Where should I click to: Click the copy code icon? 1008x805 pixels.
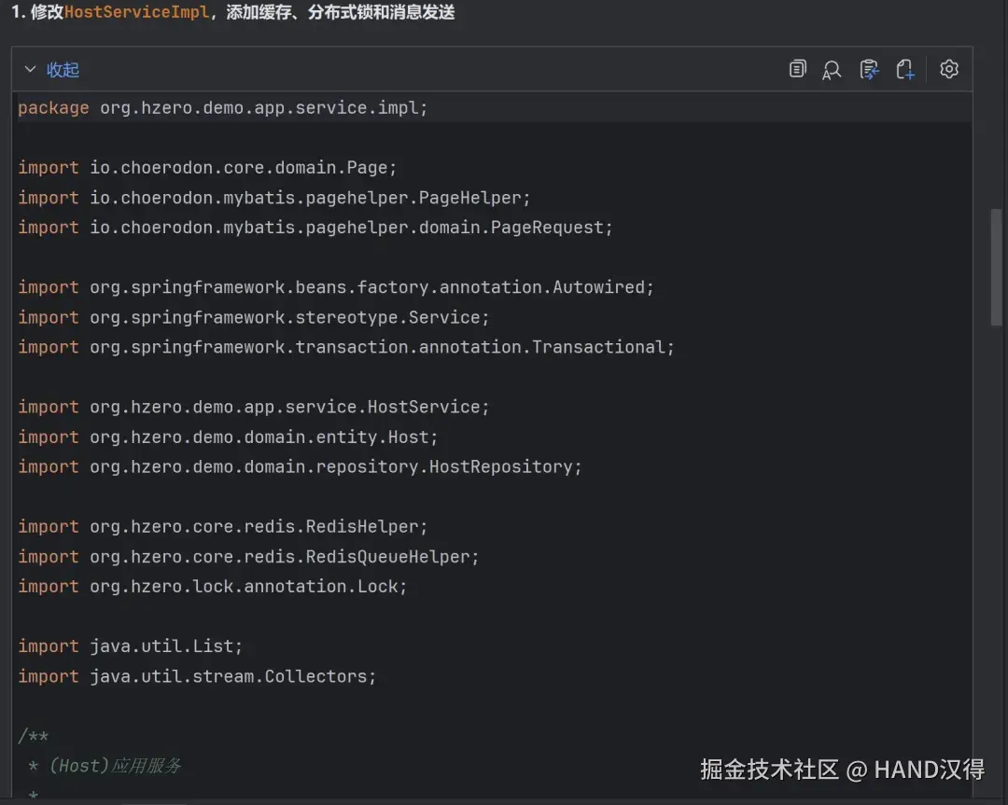click(797, 69)
